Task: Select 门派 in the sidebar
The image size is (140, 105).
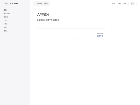Action: (5, 20)
